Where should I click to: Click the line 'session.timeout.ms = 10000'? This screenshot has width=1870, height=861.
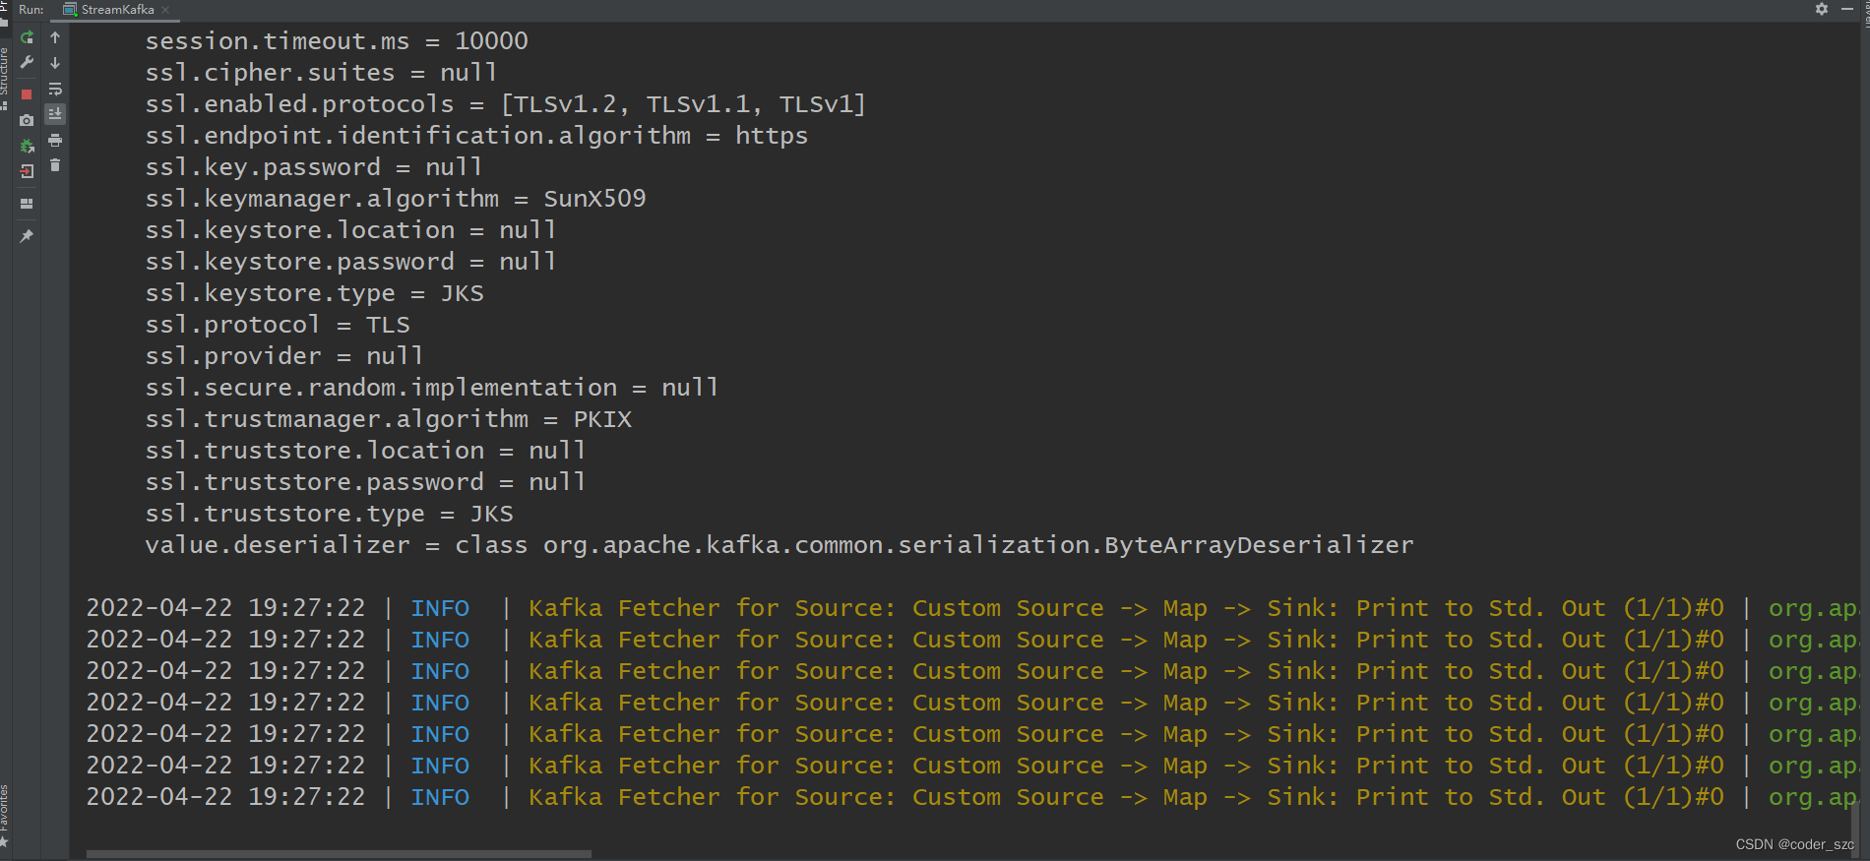(337, 41)
